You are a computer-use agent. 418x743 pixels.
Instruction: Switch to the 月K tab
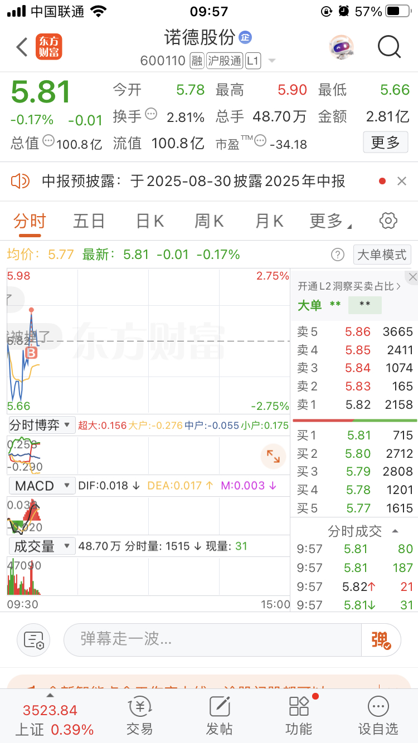(269, 221)
